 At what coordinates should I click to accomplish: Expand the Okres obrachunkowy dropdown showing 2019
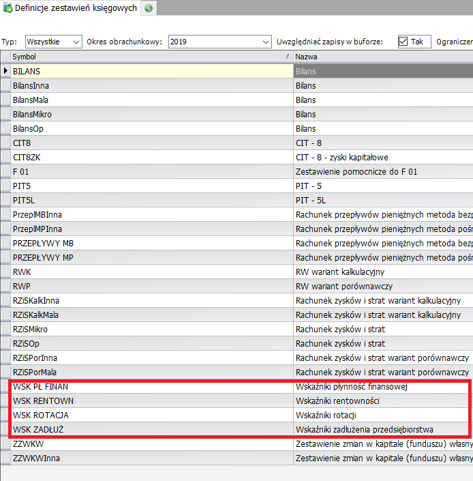click(x=219, y=42)
